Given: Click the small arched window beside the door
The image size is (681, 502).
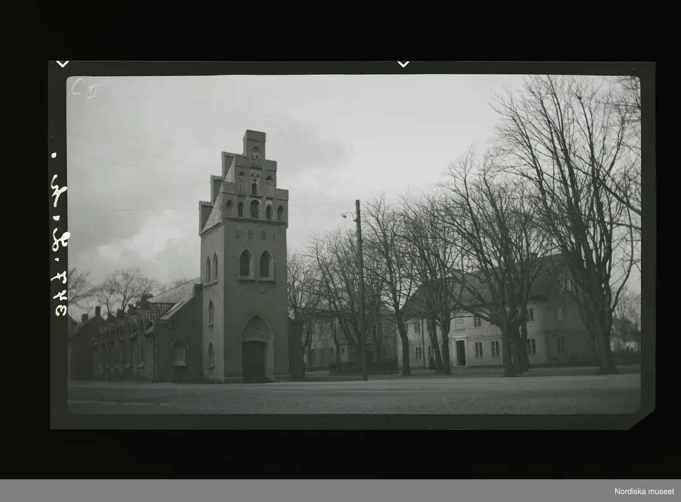Looking at the screenshot, I should click(211, 353).
